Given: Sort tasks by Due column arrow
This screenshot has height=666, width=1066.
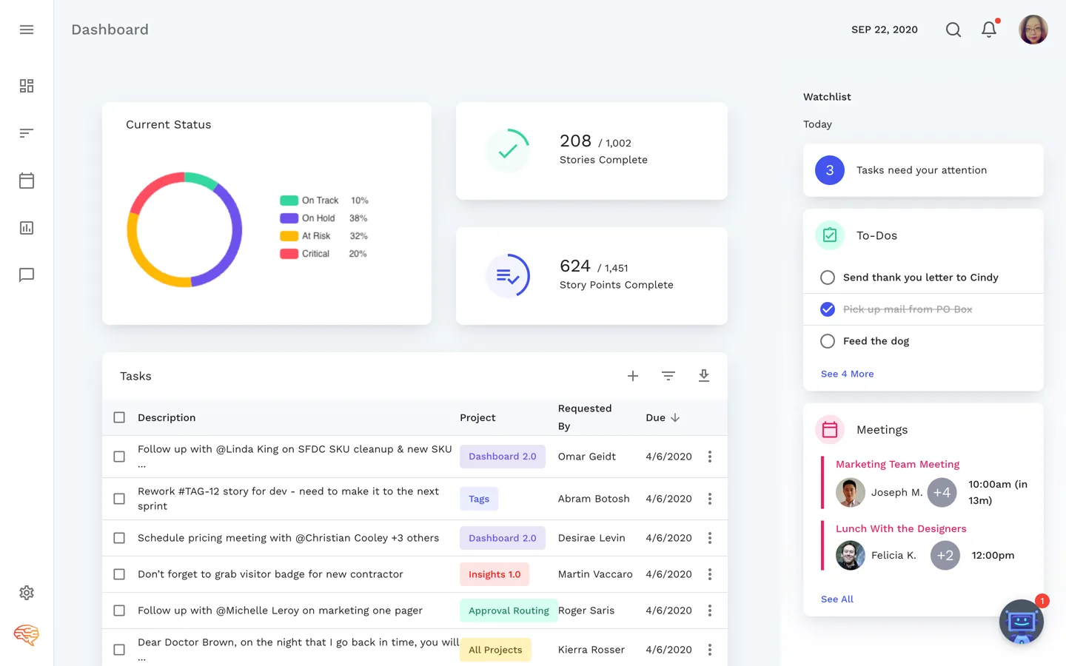Looking at the screenshot, I should click(x=675, y=417).
